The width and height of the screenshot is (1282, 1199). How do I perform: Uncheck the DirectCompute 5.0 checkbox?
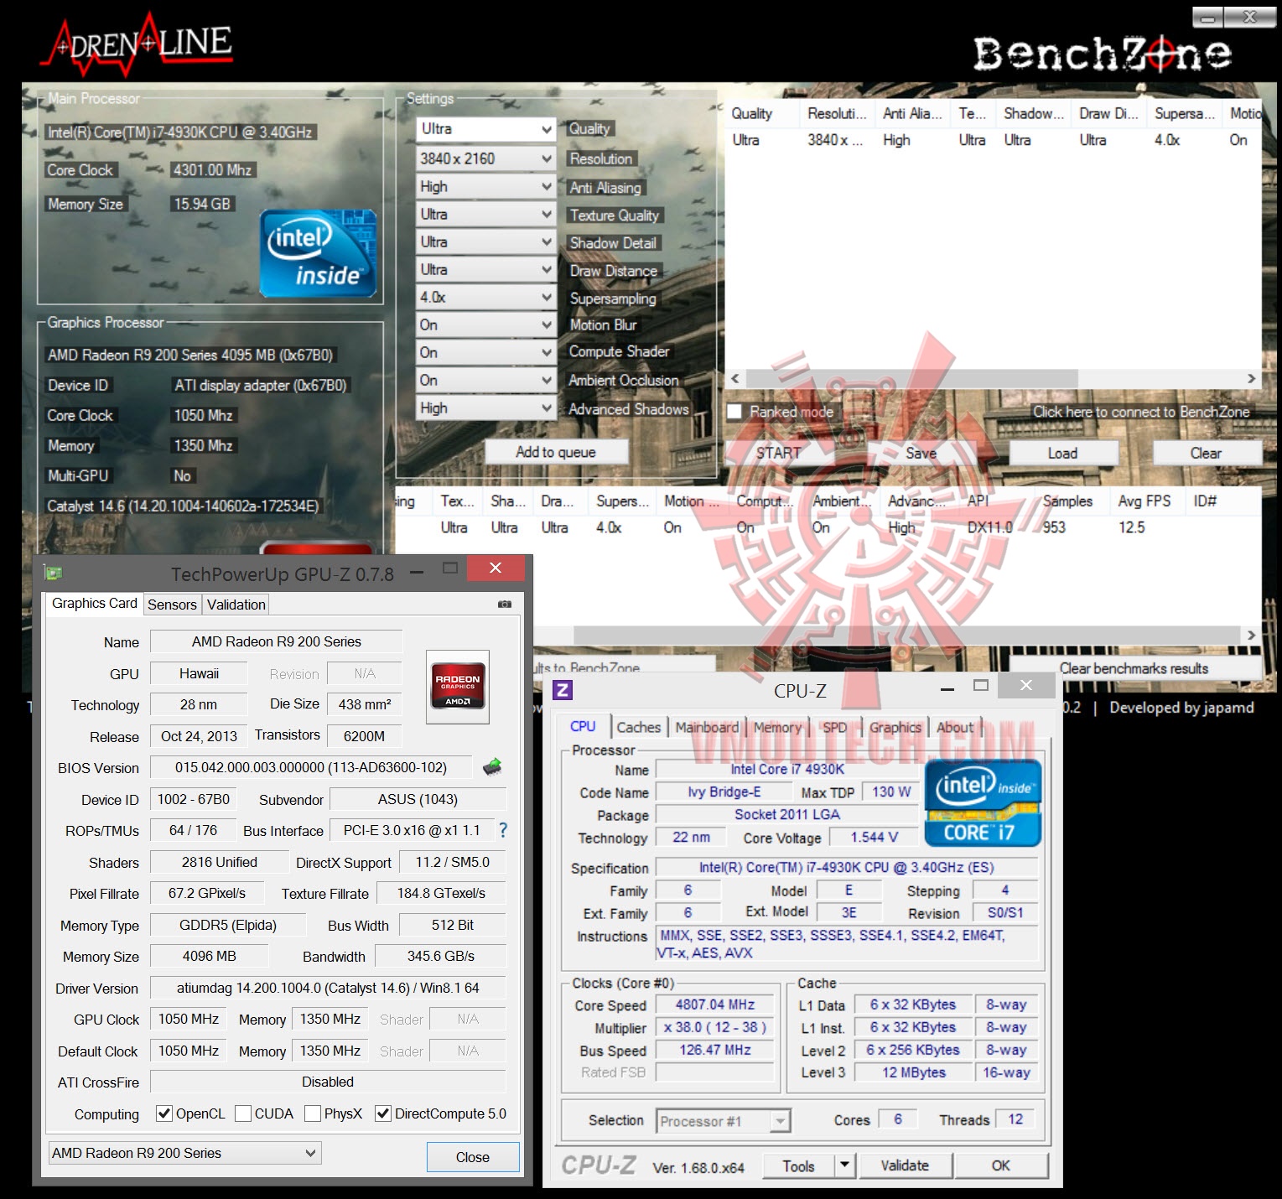click(383, 1113)
